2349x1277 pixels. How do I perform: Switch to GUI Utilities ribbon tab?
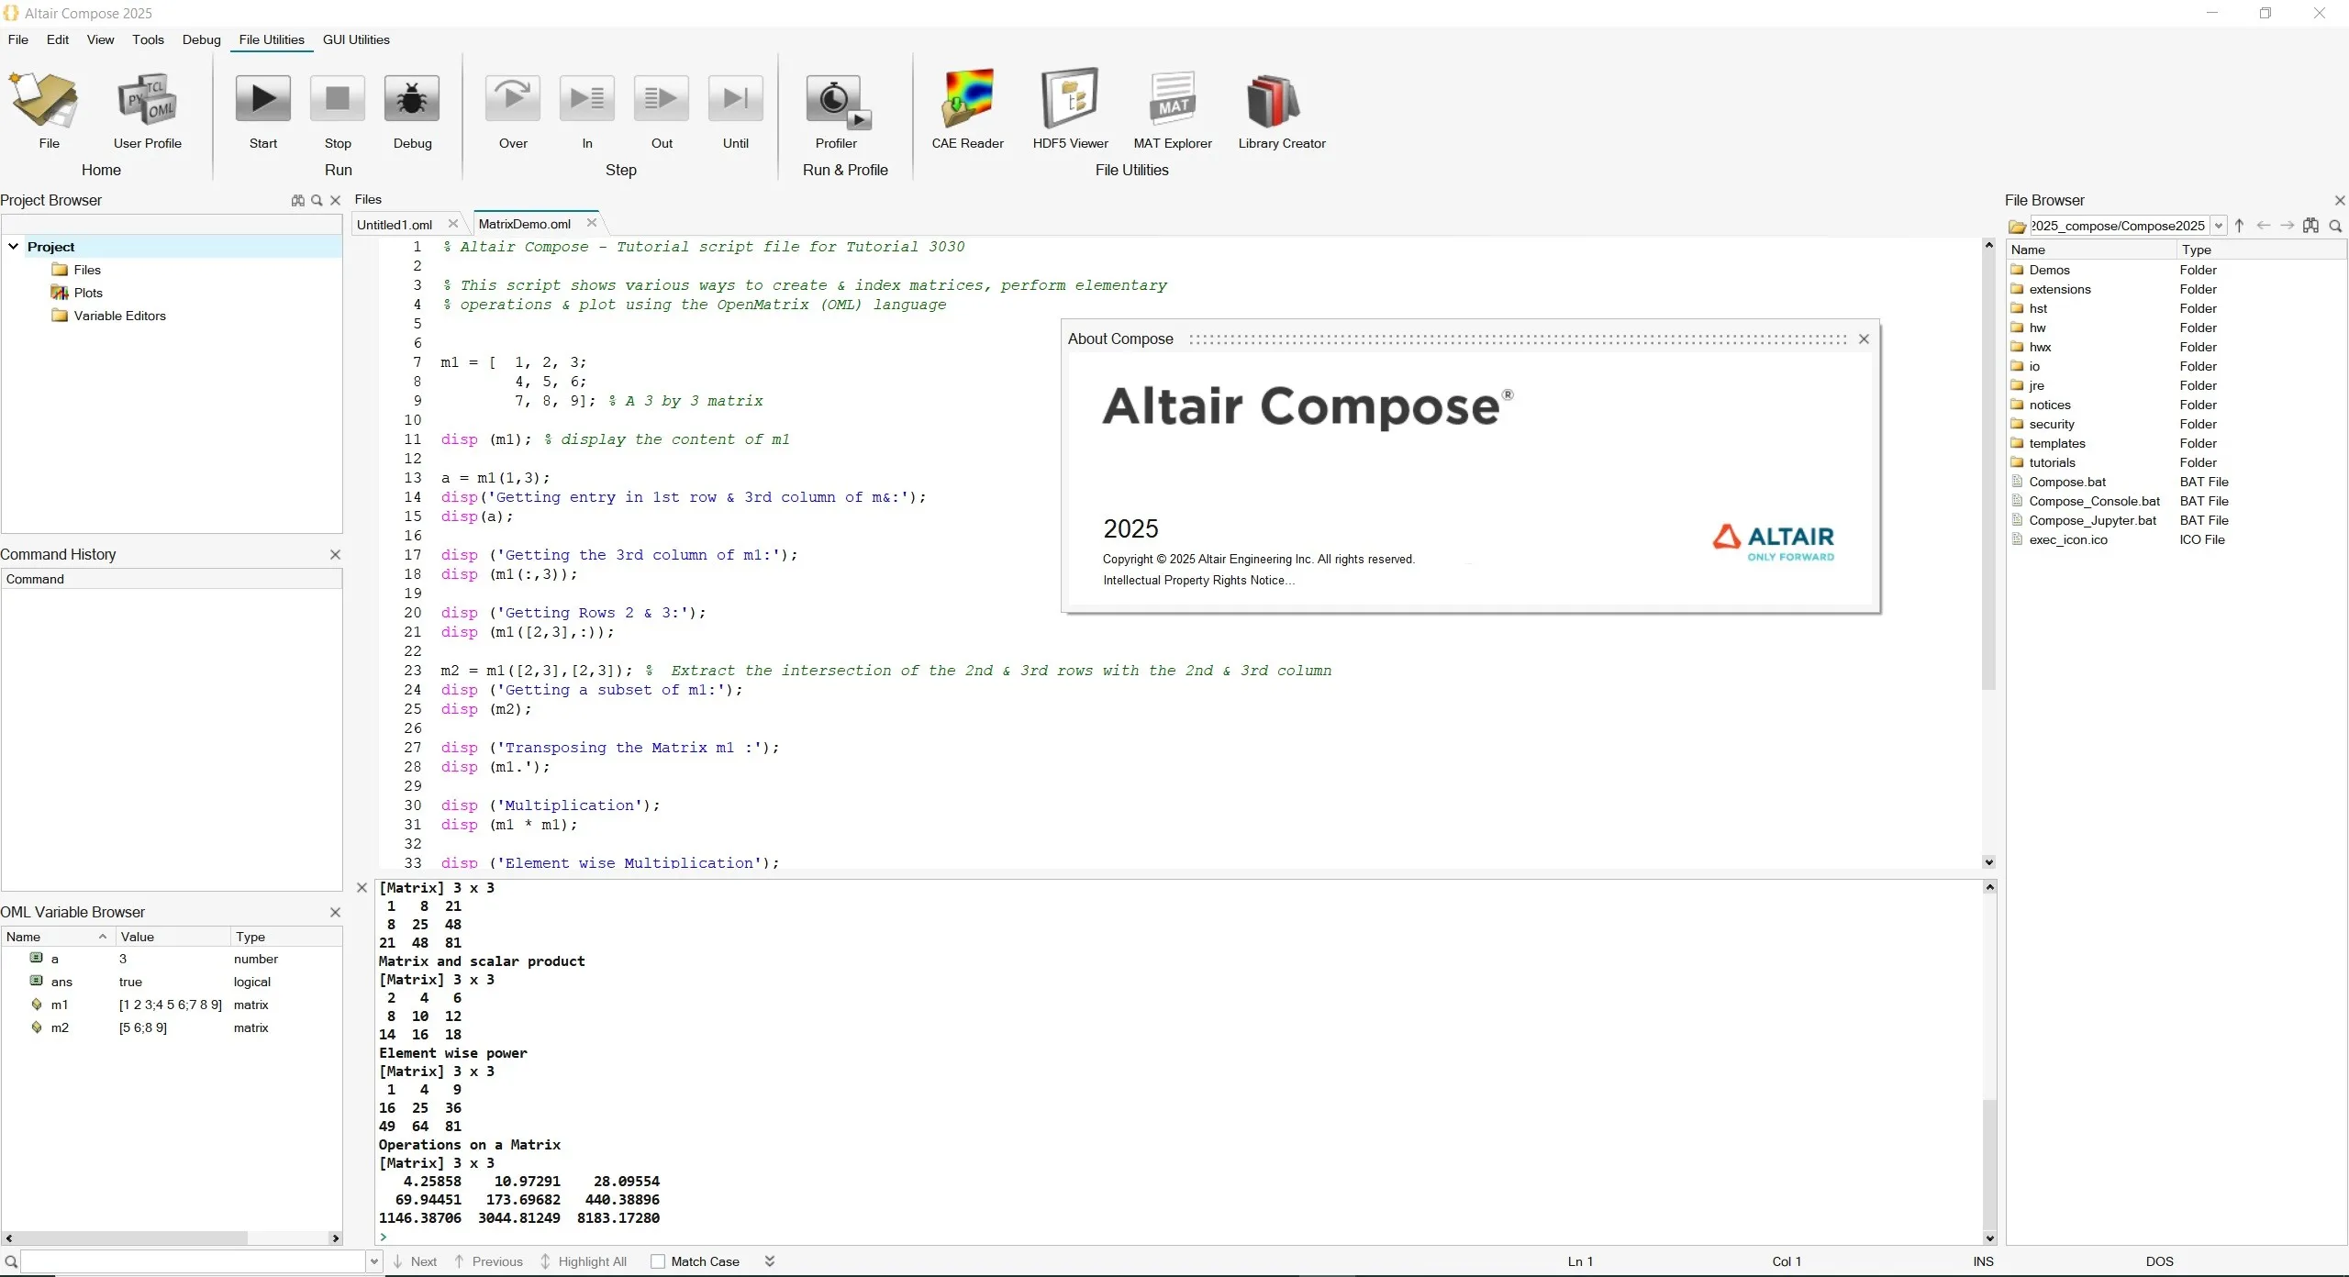click(x=356, y=39)
